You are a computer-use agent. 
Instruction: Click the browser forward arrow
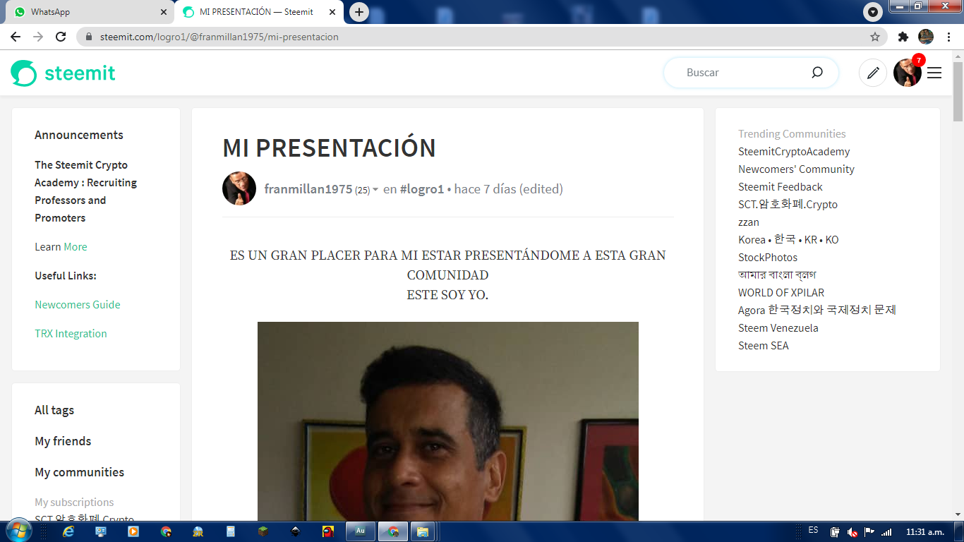point(38,37)
